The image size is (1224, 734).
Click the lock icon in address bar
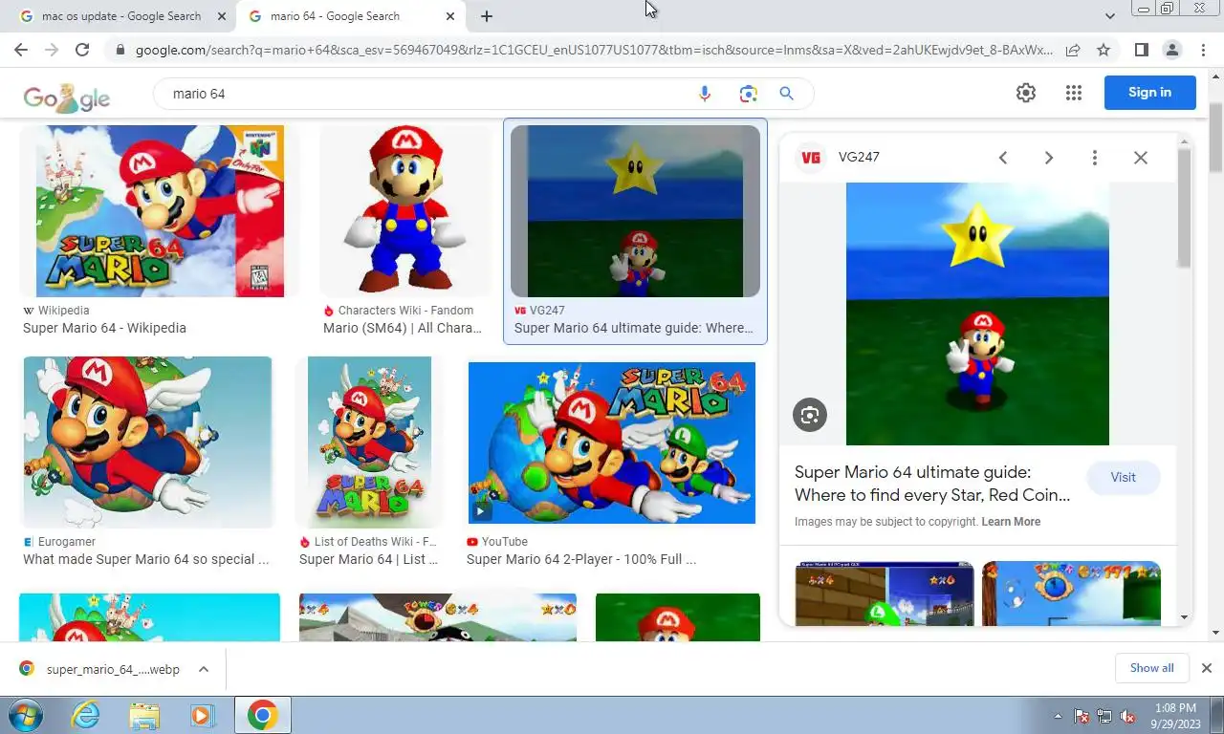pos(120,50)
